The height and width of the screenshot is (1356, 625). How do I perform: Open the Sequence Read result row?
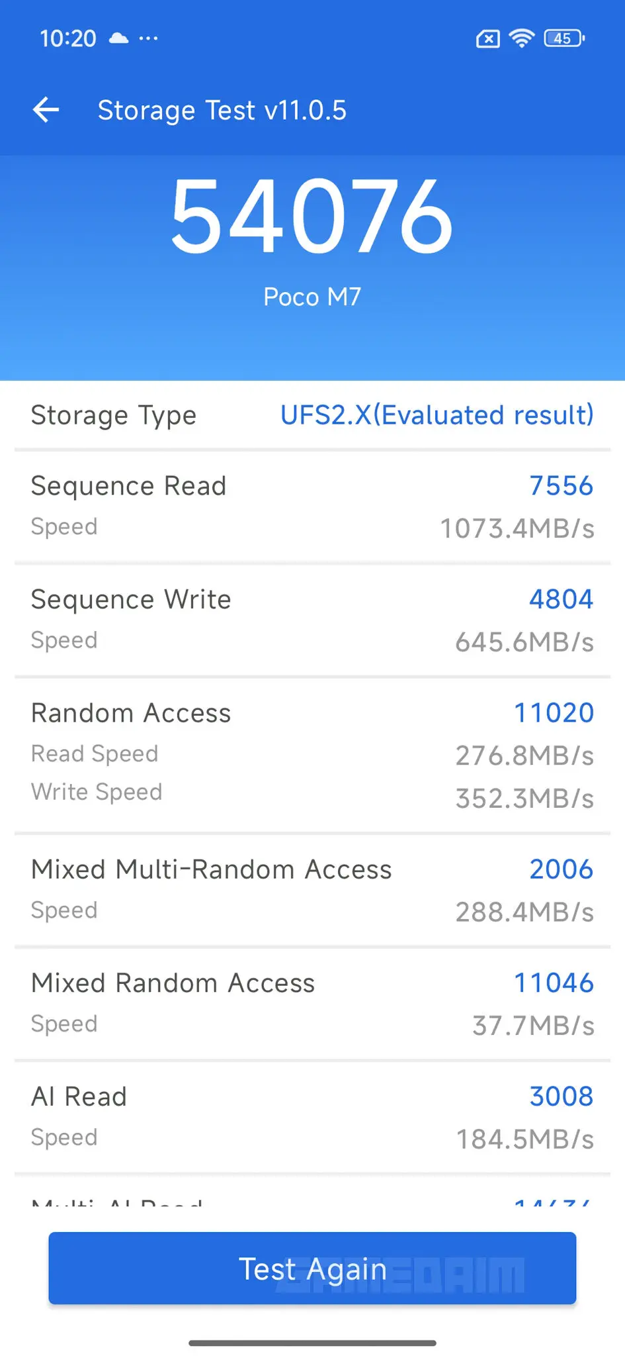tap(312, 507)
